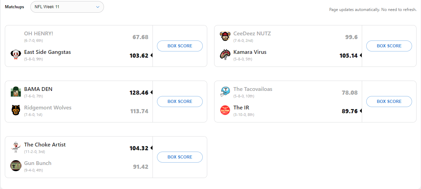The image size is (421, 189).
Task: Click East Side Gangstas clown logo
Action: [x=16, y=55]
